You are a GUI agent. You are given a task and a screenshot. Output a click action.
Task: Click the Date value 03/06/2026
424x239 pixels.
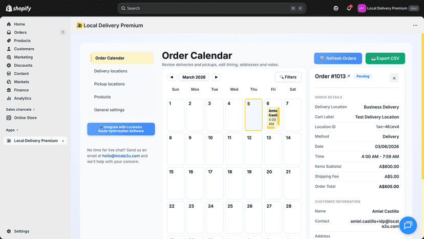point(387,147)
